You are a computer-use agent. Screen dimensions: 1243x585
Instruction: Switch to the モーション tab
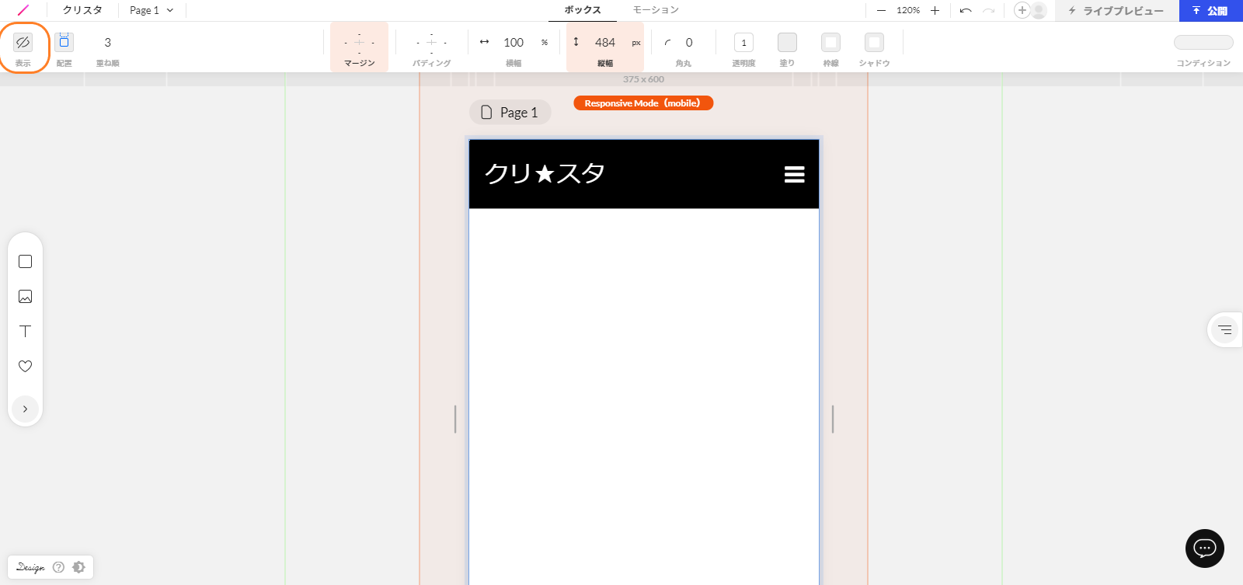click(x=656, y=10)
